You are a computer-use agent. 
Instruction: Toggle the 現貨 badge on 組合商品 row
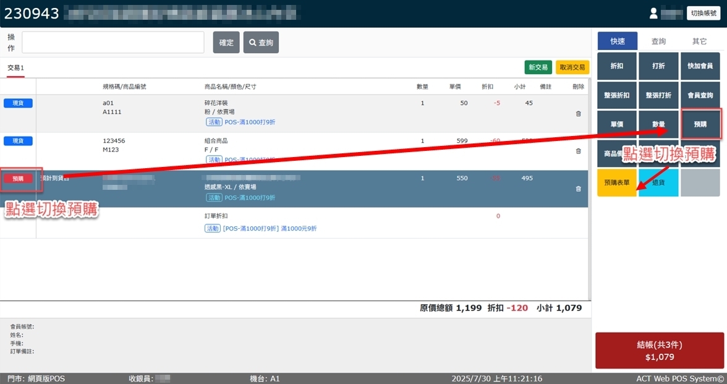18,141
